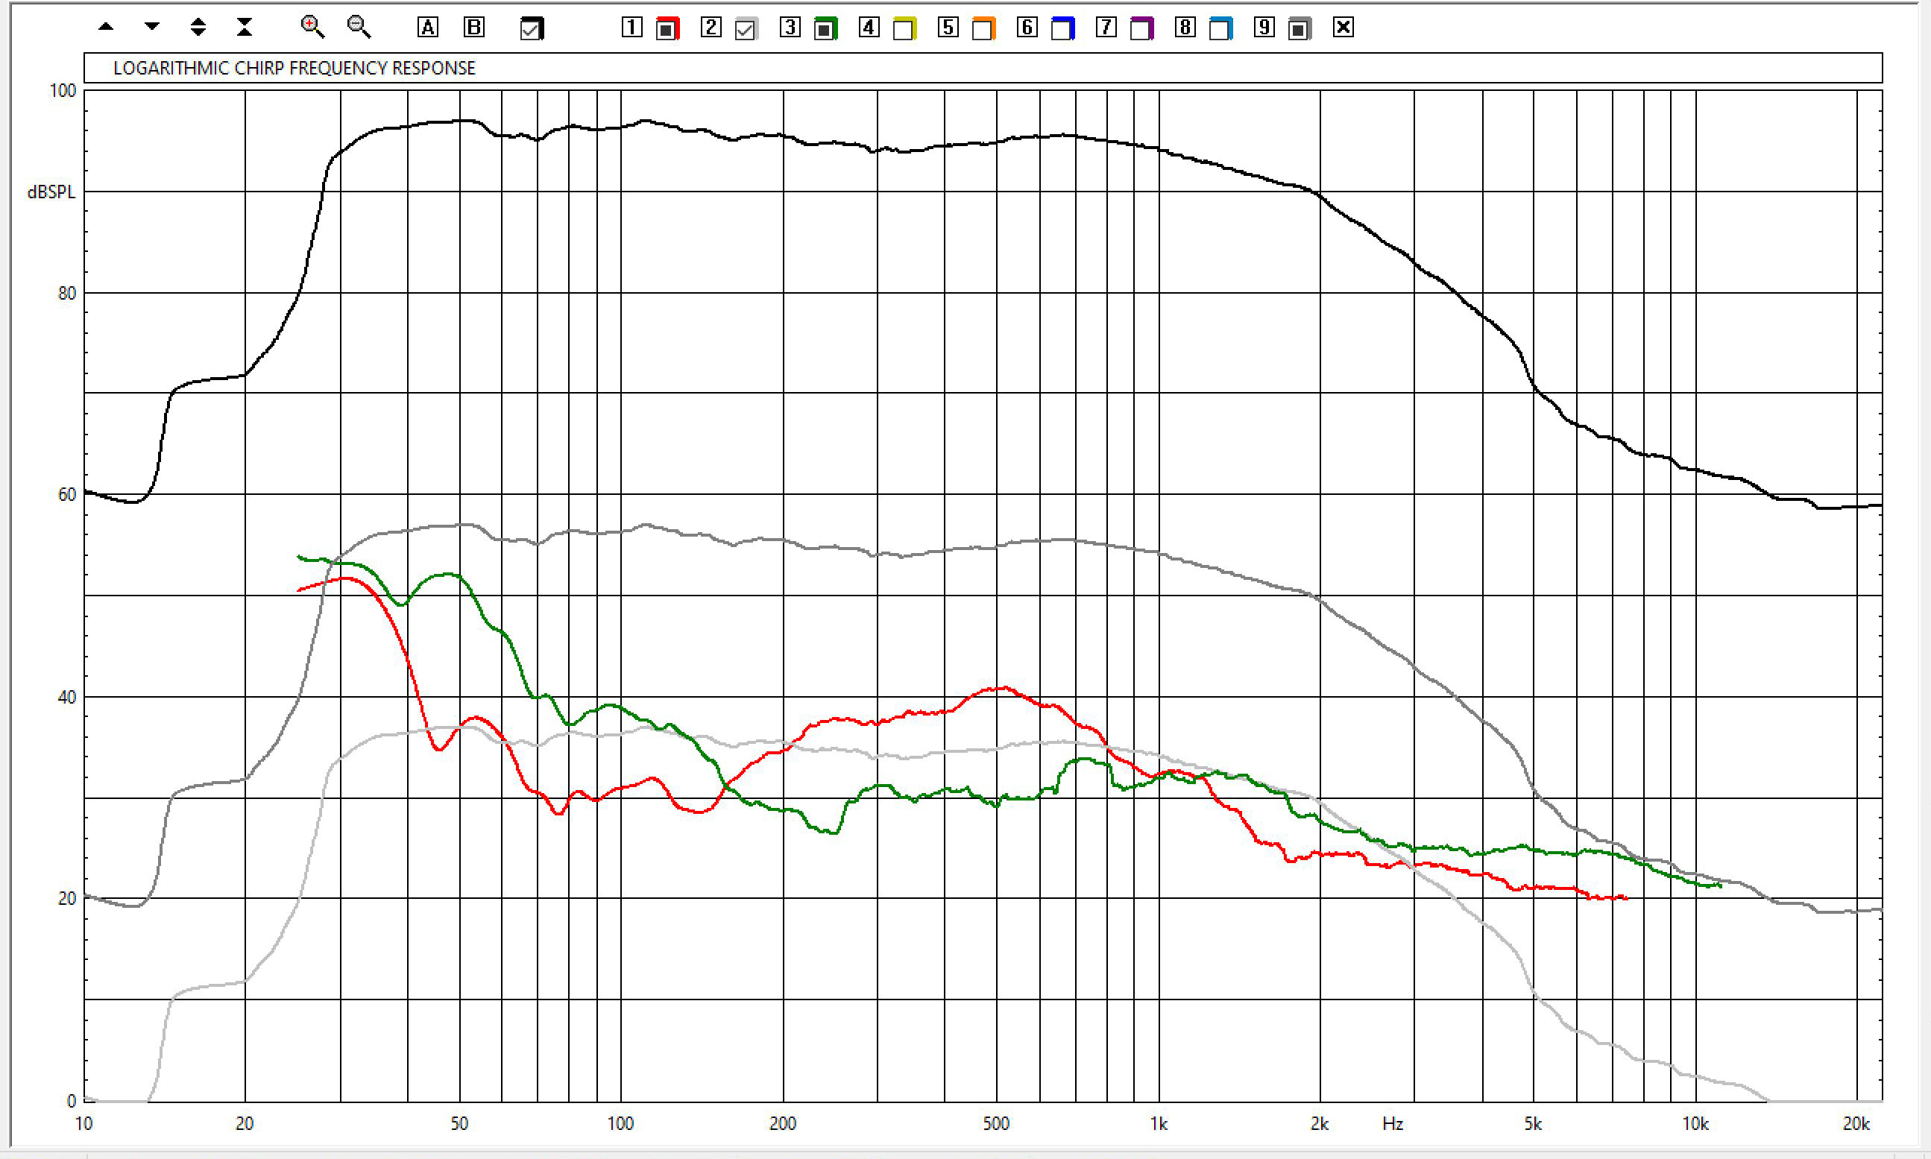Screen dimensions: 1931x1159
Task: Click the Hz axis unit label
Action: click(x=1393, y=1124)
